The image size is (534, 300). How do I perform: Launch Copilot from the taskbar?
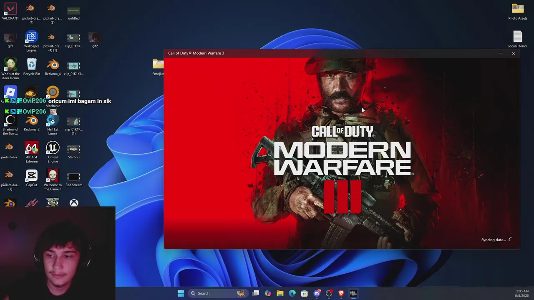(268, 293)
